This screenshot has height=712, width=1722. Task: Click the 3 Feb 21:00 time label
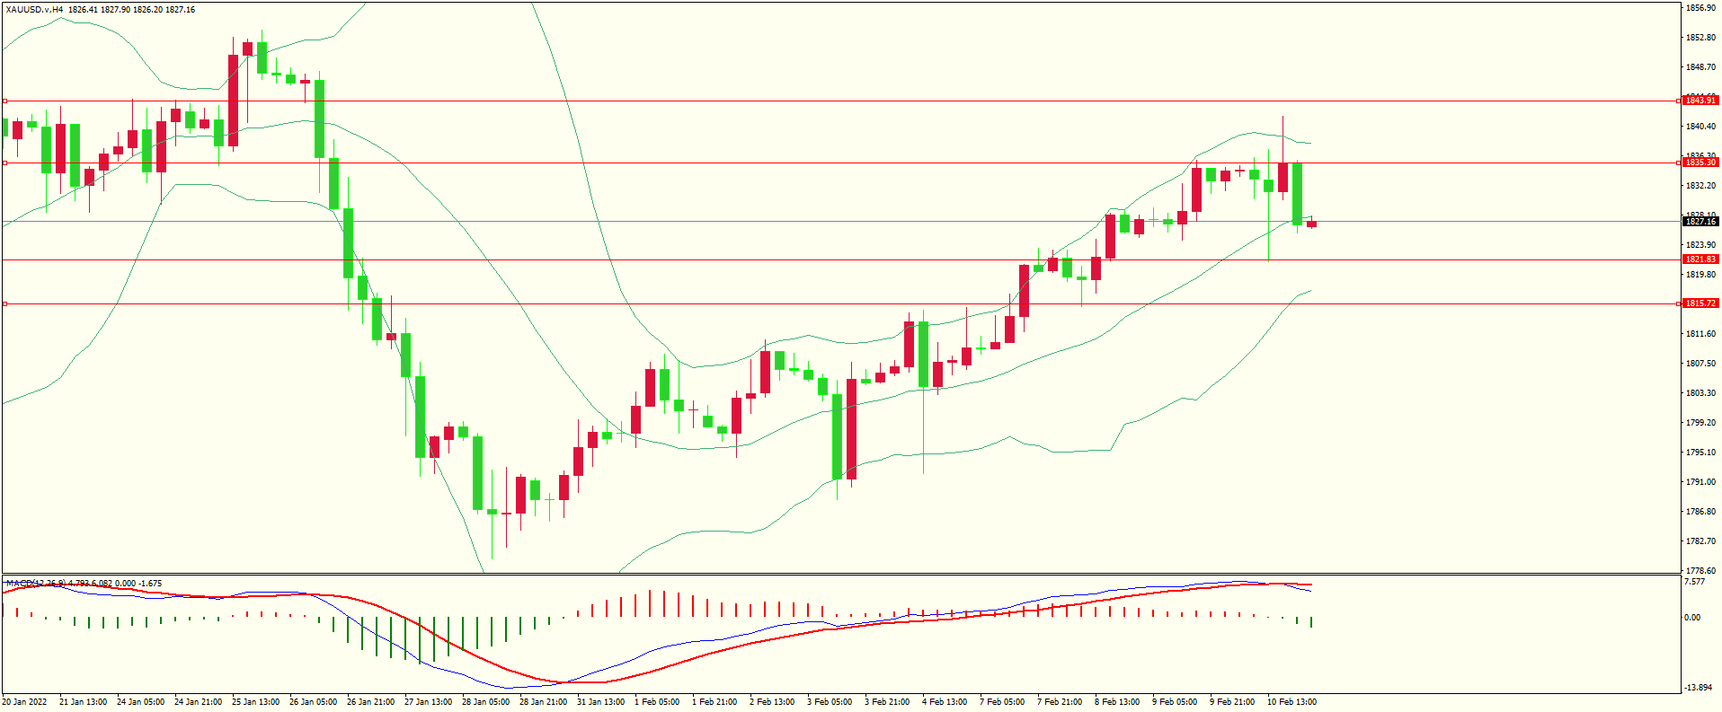[887, 702]
